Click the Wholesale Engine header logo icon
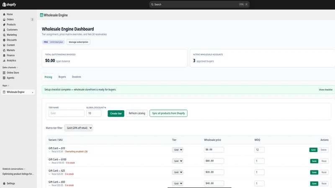Viewport: 335px width, 188px height. tap(41, 15)
